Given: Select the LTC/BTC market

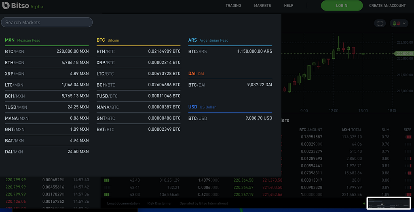Looking at the screenshot, I should pos(138,74).
